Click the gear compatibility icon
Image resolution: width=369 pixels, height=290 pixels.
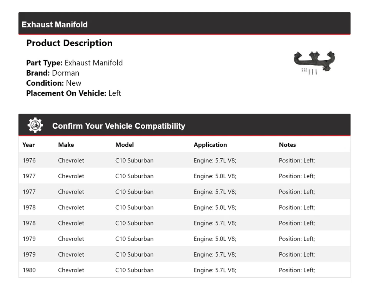[35, 126]
